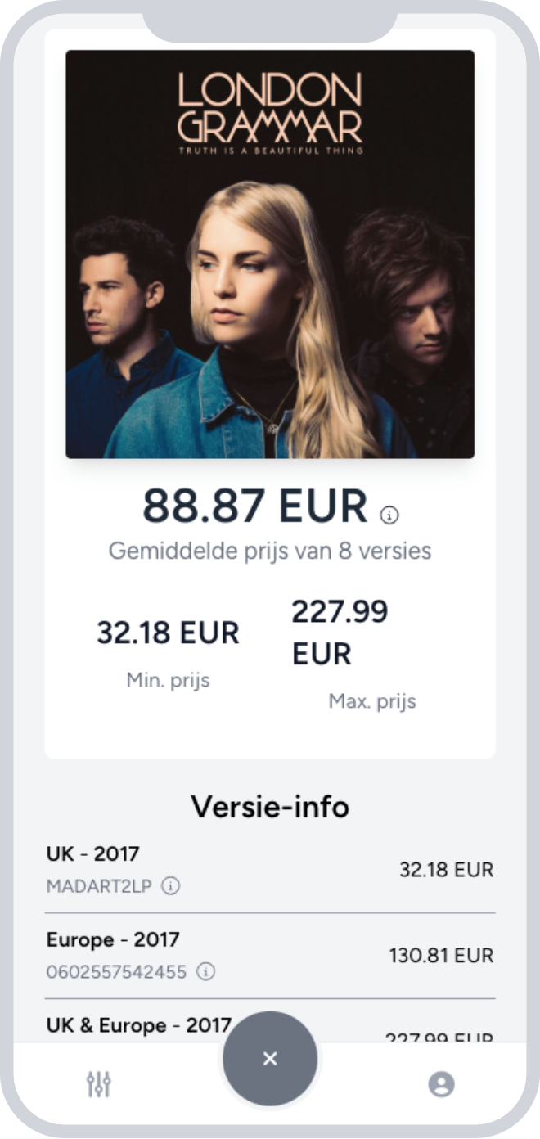Click the info icon beside 88.87 EUR
The image size is (540, 1139).
(389, 515)
